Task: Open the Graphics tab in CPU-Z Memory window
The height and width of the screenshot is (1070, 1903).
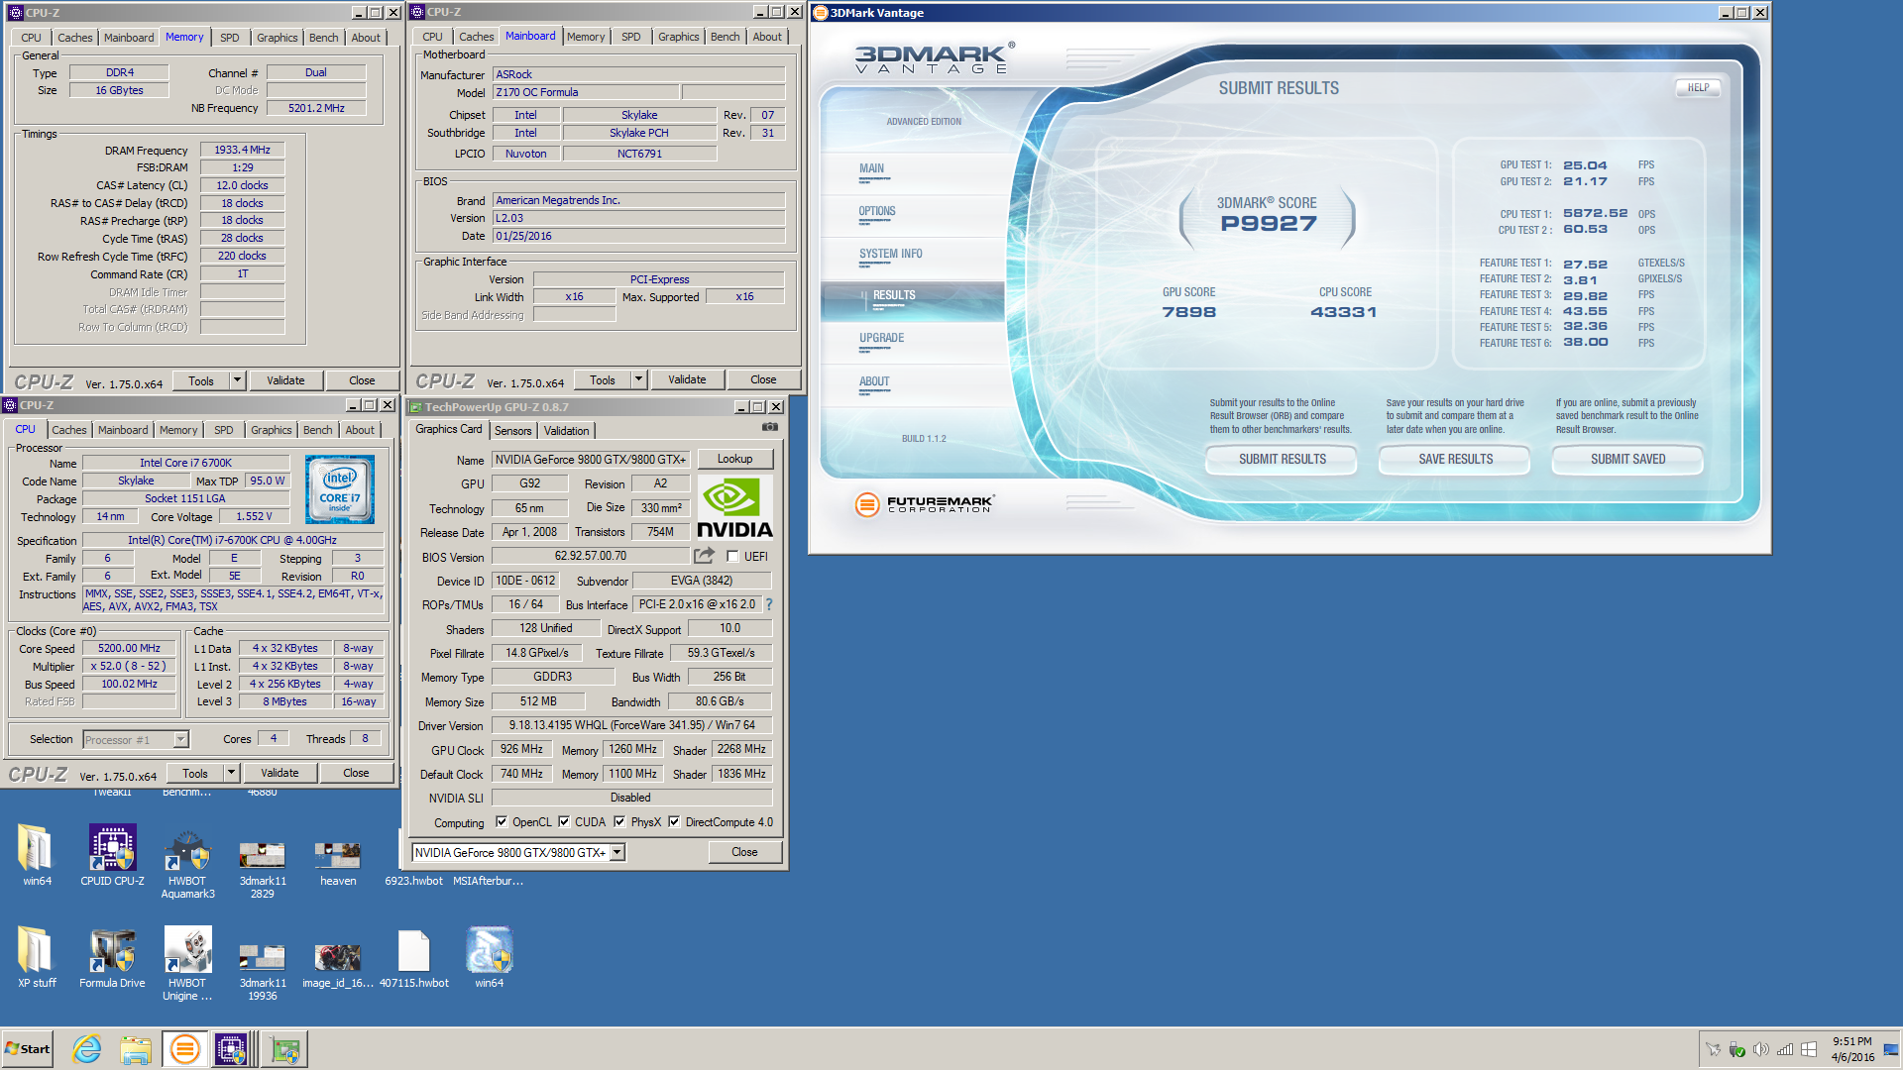Action: pyautogui.click(x=277, y=38)
